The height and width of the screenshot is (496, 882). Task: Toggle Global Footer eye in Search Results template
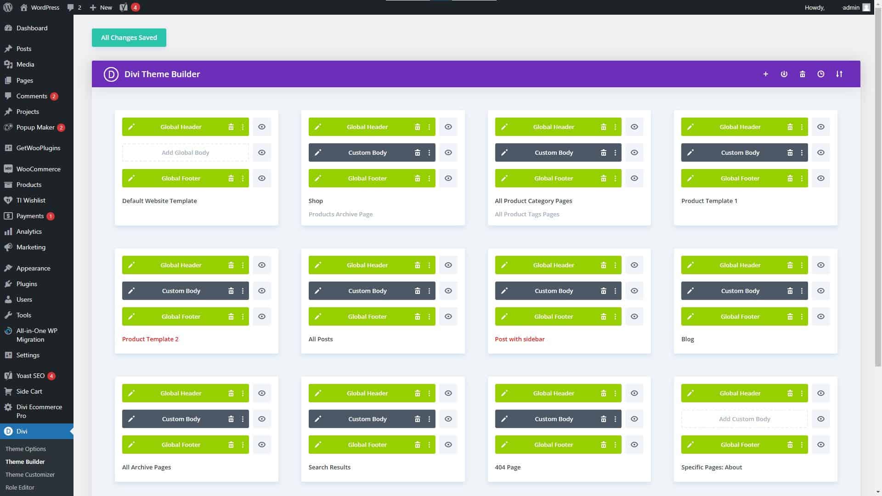coord(448,445)
